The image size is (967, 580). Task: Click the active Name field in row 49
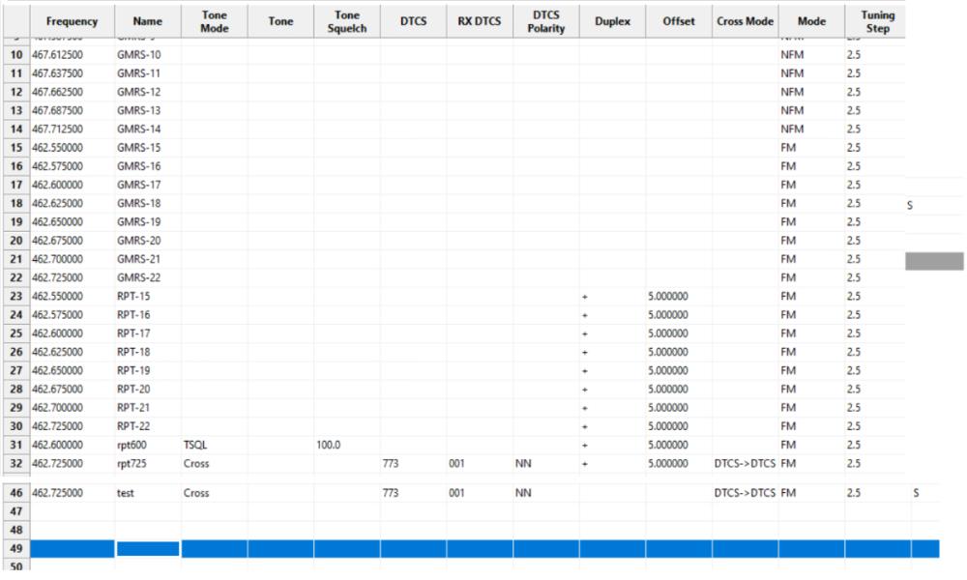[147, 549]
